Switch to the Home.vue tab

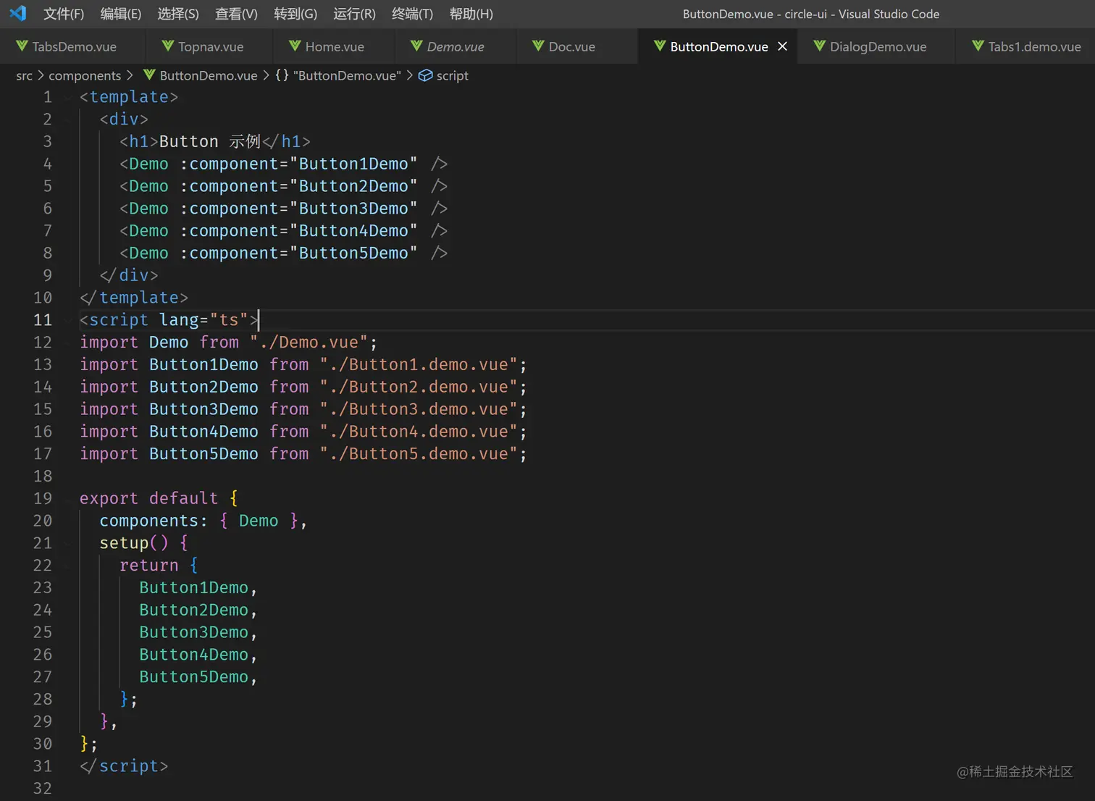pos(334,46)
